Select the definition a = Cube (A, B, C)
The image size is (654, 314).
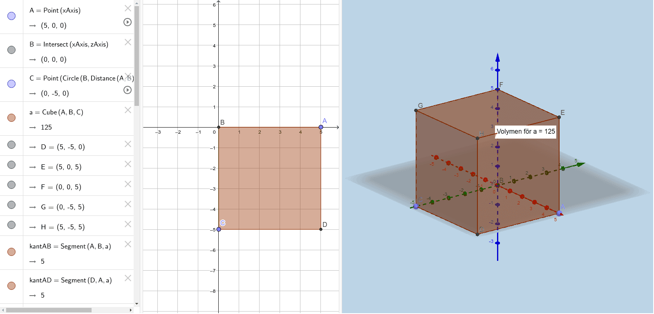coord(56,112)
